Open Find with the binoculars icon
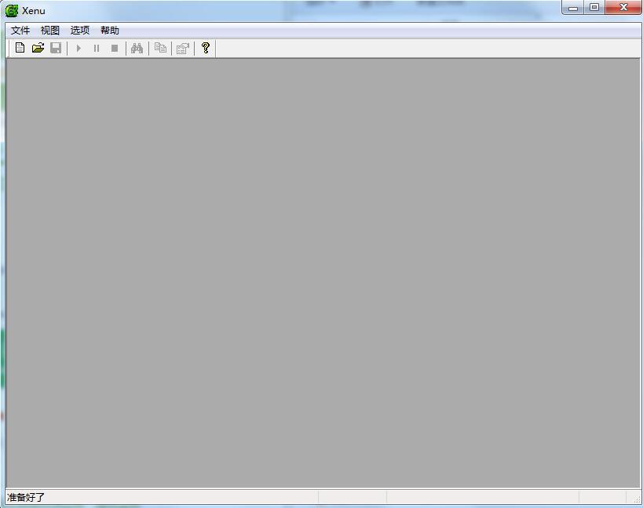 coord(137,49)
